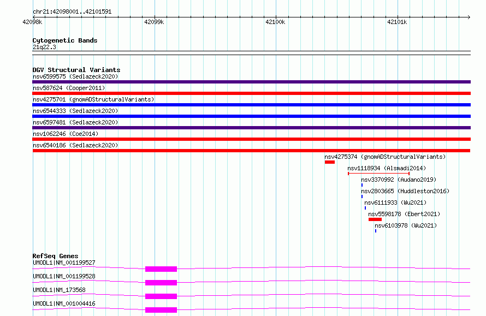Click the UMODL1|NM_001199527 magenta exon block
This screenshot has width=486, height=316.
(161, 269)
